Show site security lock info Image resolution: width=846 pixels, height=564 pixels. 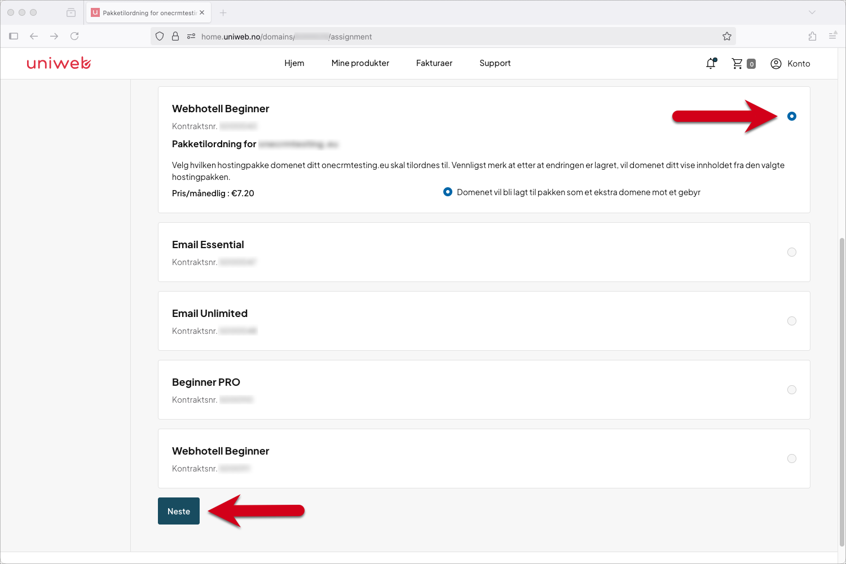coord(175,36)
